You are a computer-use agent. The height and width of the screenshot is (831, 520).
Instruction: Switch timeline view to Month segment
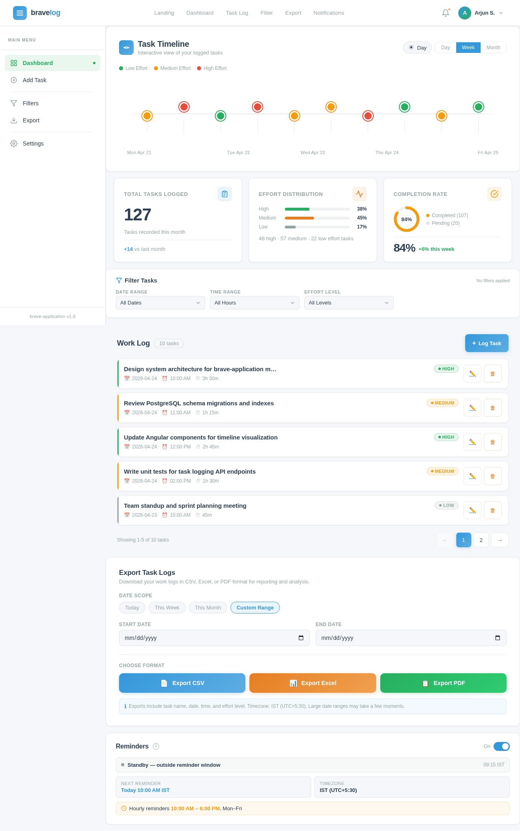tap(493, 48)
